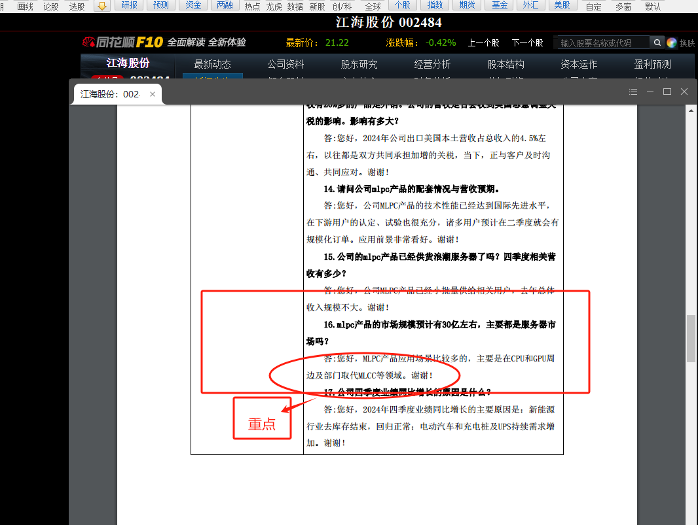Open the 经营分析 tab
The image size is (698, 525).
(432, 65)
